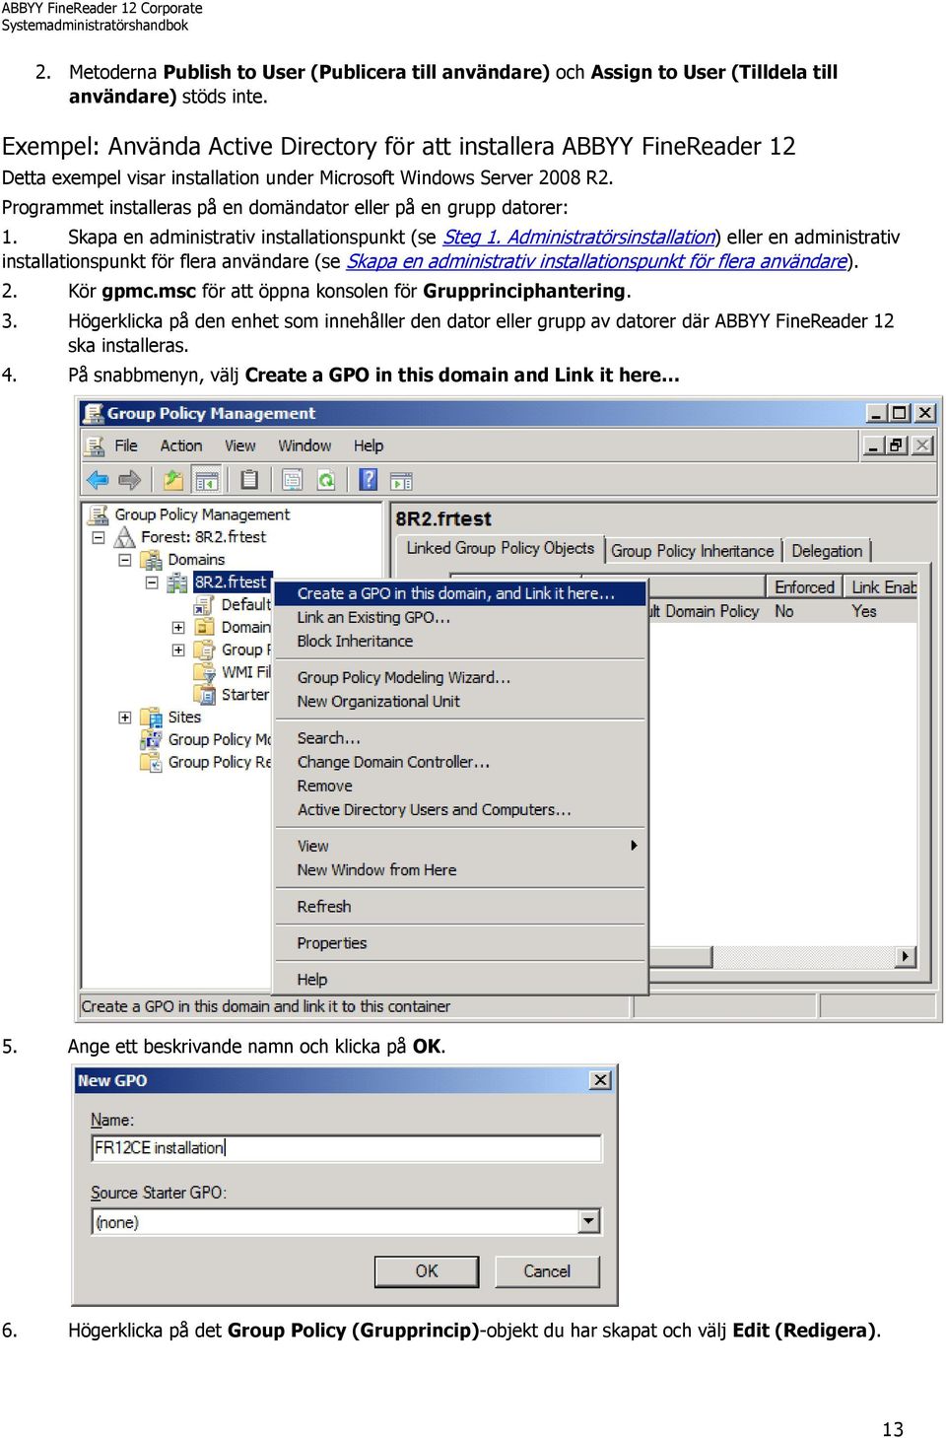The image size is (946, 1438).
Task: Choose New Organizational Unit
Action: point(460,702)
